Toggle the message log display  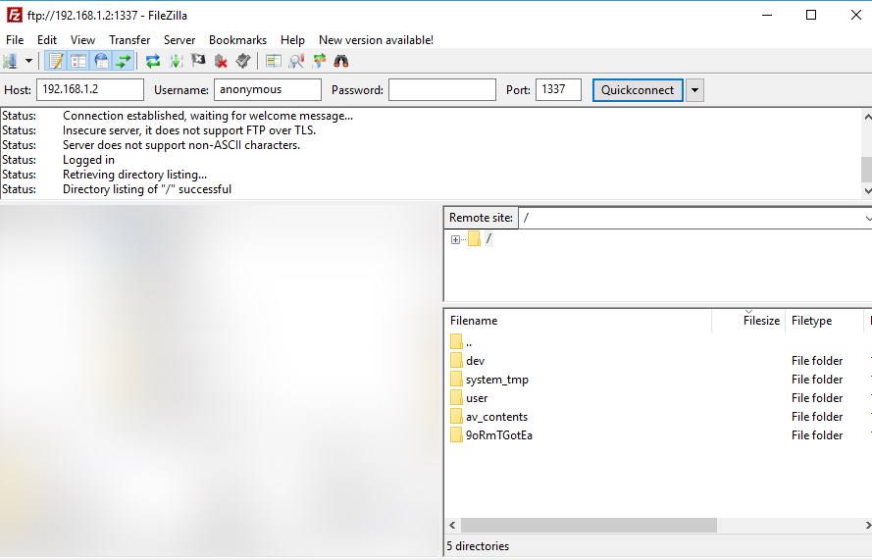56,61
